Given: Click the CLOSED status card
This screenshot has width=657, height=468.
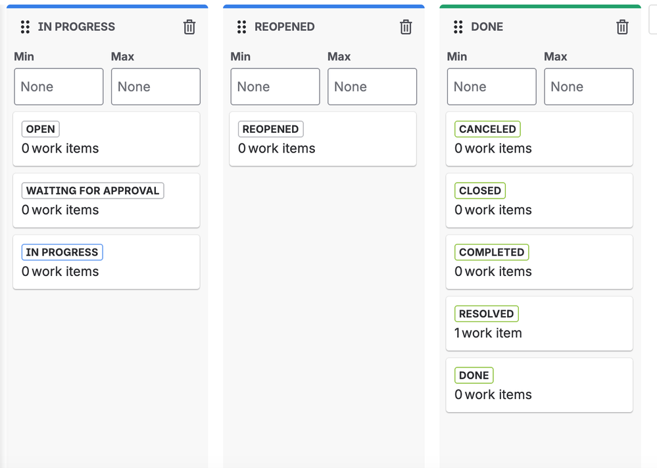Looking at the screenshot, I should (539, 200).
